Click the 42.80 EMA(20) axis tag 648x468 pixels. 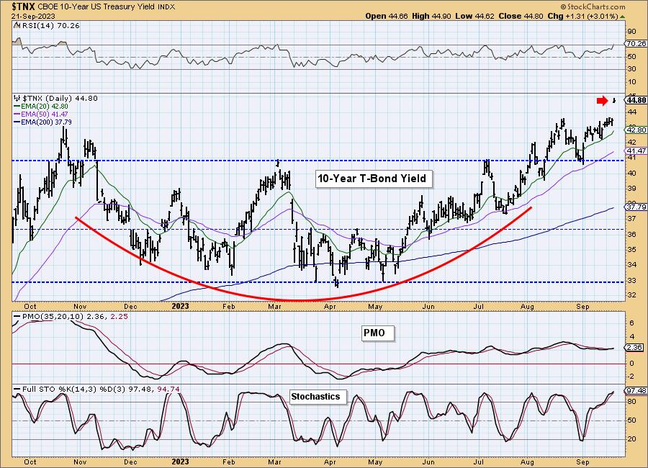[x=636, y=130]
